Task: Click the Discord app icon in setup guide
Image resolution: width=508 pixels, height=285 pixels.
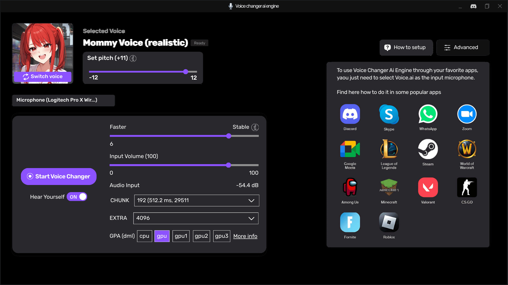Action: click(350, 114)
